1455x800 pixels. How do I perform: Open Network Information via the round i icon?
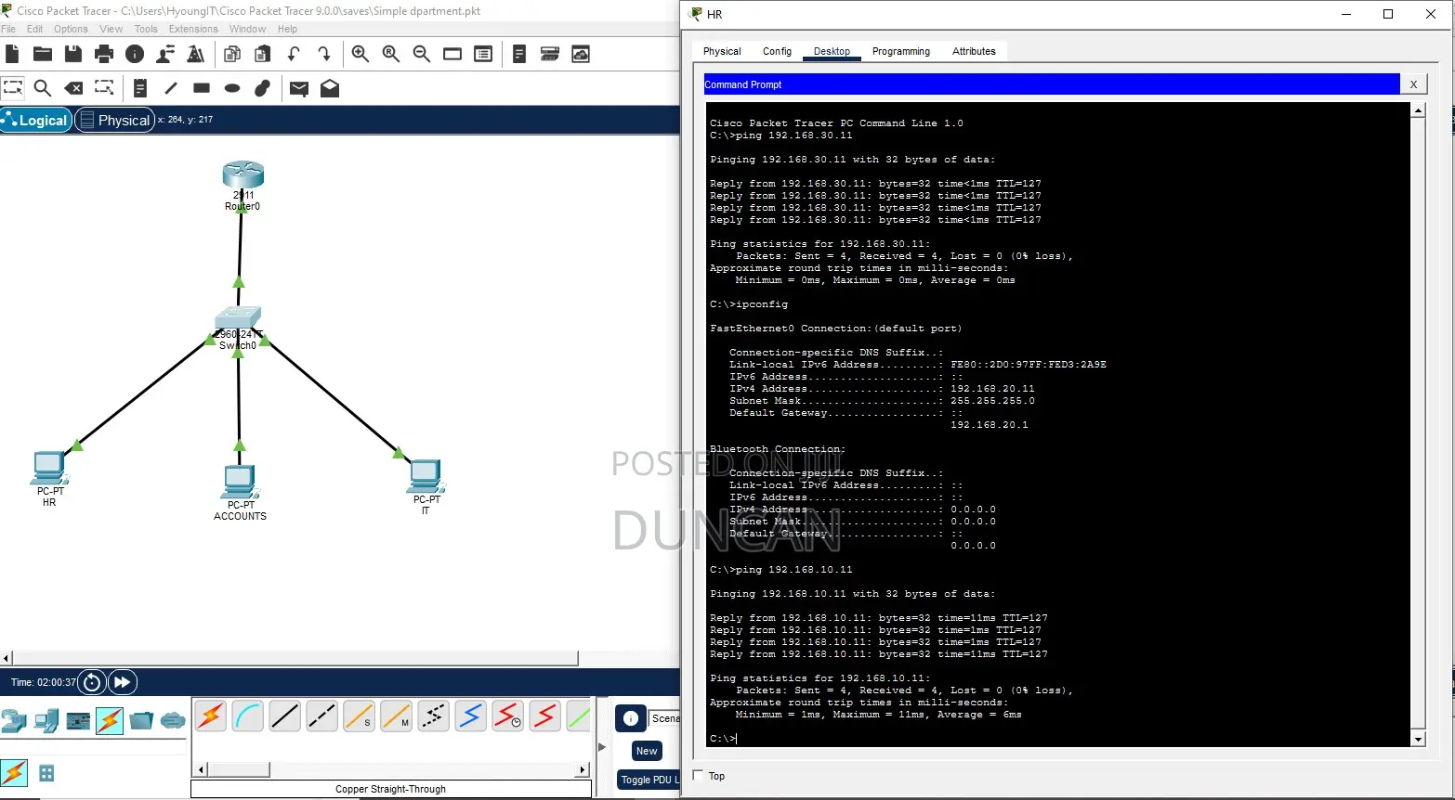pos(135,54)
